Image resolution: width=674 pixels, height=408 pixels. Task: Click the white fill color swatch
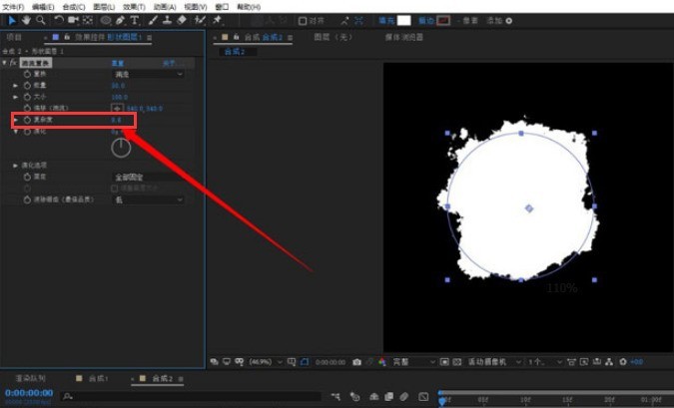point(403,20)
